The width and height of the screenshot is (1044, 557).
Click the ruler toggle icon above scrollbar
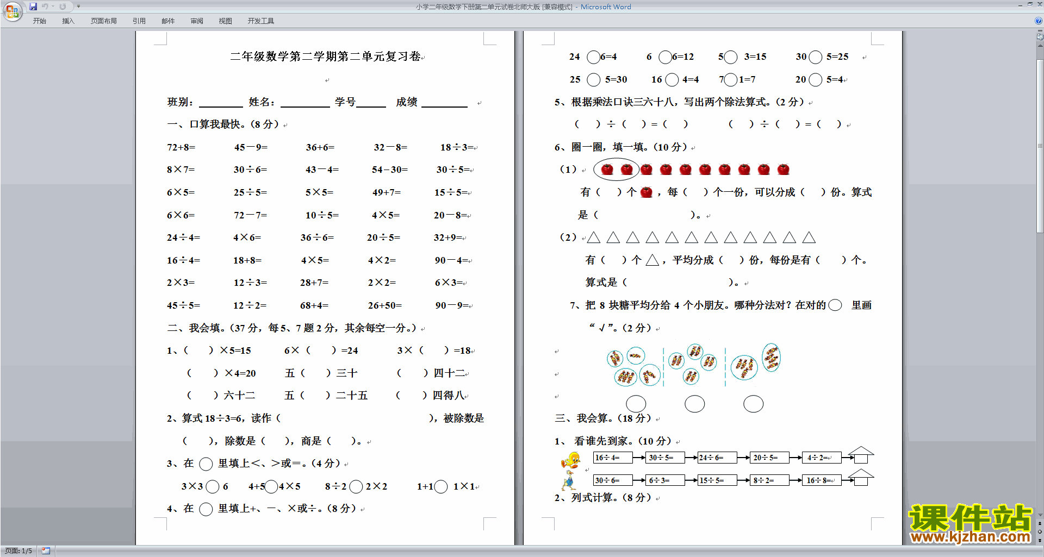click(x=1040, y=37)
